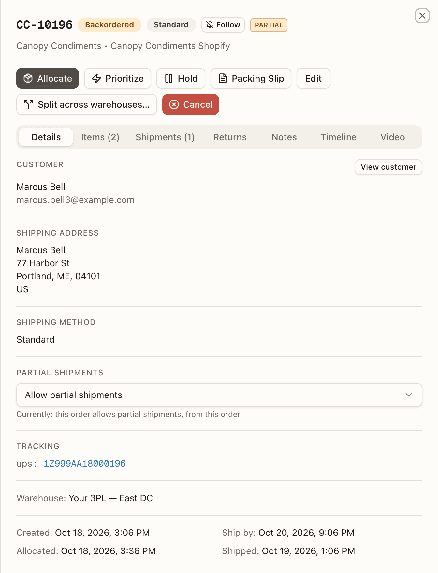Click the Cancel circle-x icon
438x573 pixels.
click(x=174, y=104)
